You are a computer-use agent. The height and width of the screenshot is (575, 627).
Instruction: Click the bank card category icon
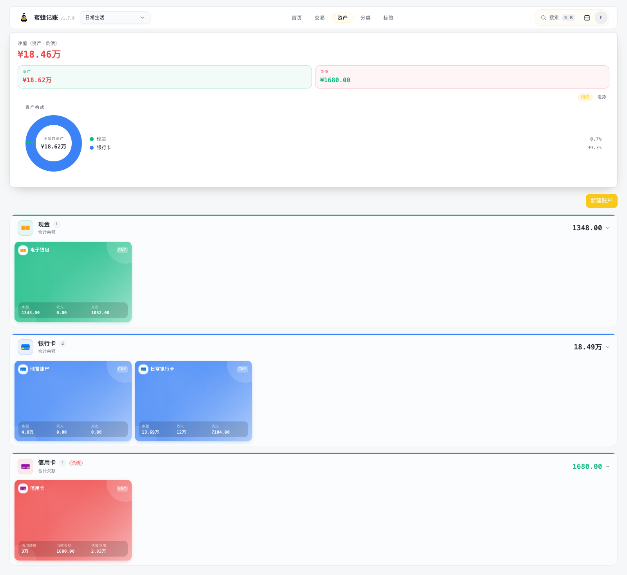(x=25, y=347)
